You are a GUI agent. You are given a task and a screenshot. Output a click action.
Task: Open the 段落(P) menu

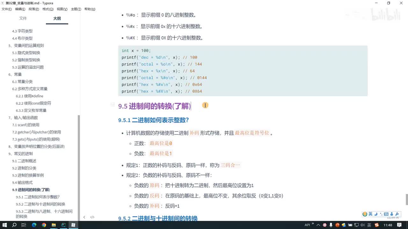tap(34, 9)
